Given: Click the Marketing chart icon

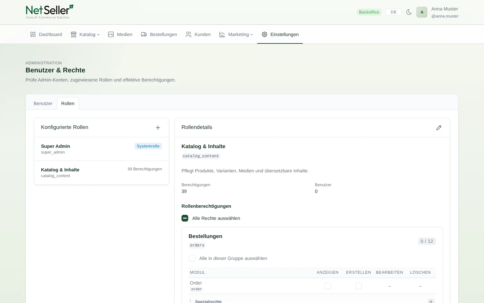Looking at the screenshot, I should coord(222,34).
